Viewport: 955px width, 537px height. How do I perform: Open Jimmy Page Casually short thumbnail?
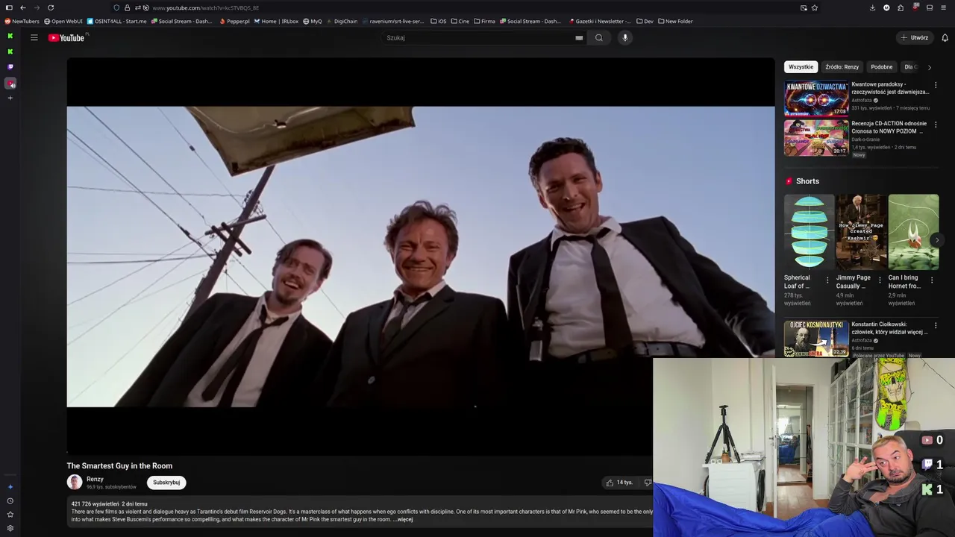point(861,232)
